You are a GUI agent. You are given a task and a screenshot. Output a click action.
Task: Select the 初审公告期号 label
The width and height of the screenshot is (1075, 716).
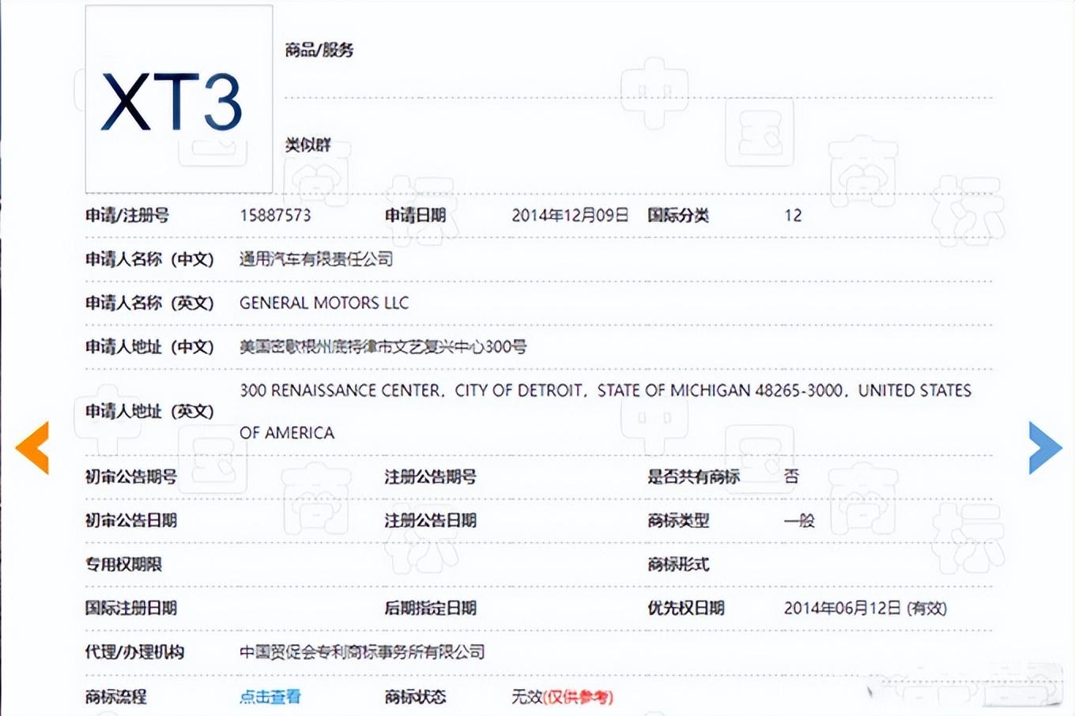click(131, 477)
